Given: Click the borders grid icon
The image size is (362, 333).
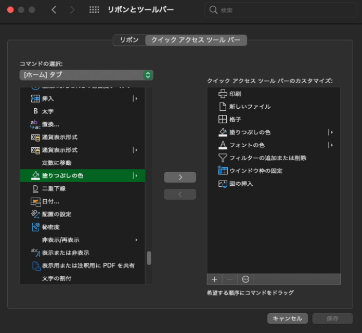Looking at the screenshot, I should pyautogui.click(x=223, y=119).
